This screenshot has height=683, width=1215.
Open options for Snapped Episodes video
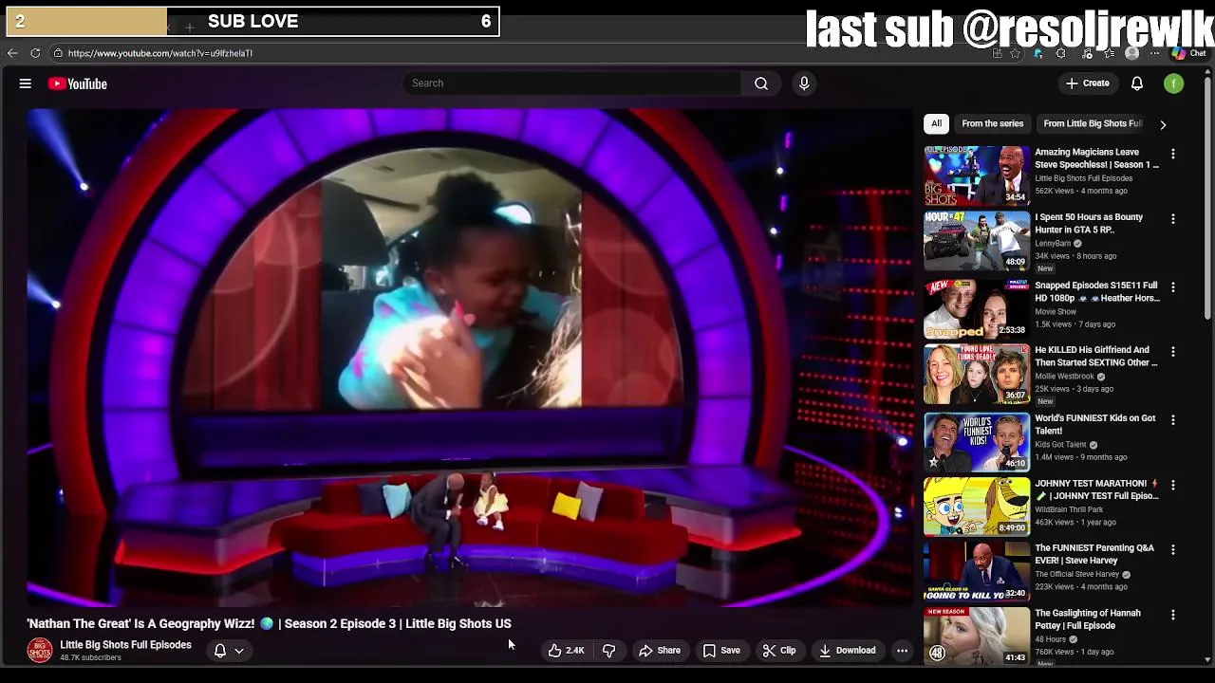(x=1173, y=286)
